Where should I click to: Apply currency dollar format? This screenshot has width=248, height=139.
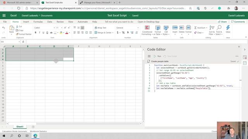(117, 32)
